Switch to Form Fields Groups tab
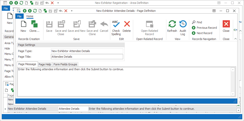 click(65, 64)
